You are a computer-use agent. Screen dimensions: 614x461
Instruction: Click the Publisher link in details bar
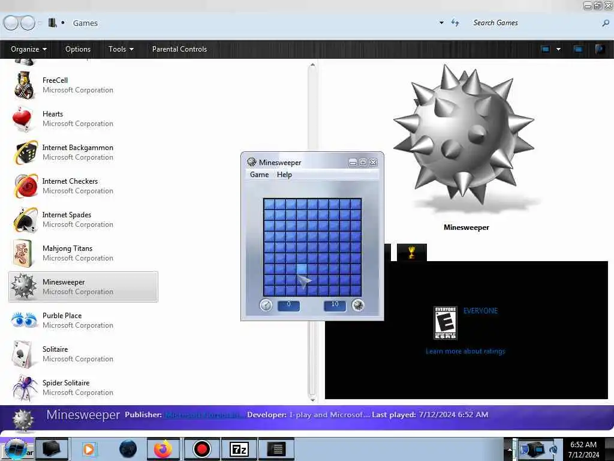click(204, 415)
